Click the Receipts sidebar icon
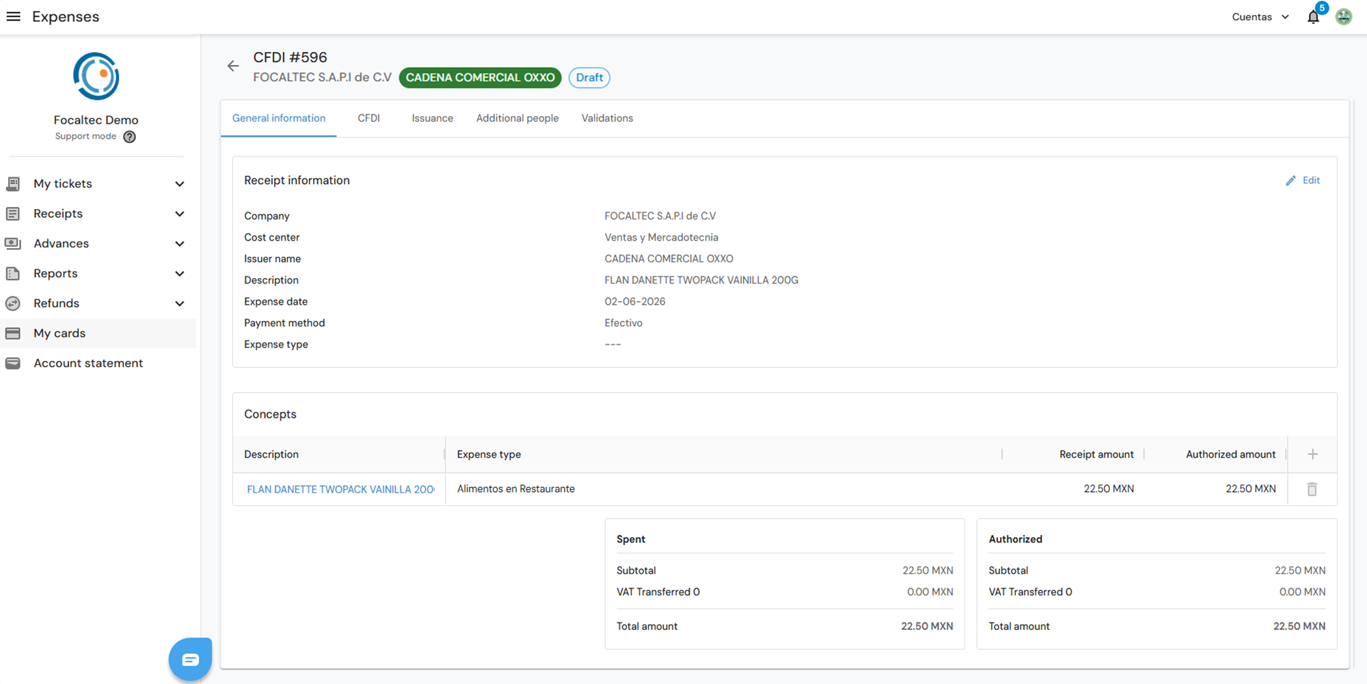The height and width of the screenshot is (684, 1367). tap(13, 214)
